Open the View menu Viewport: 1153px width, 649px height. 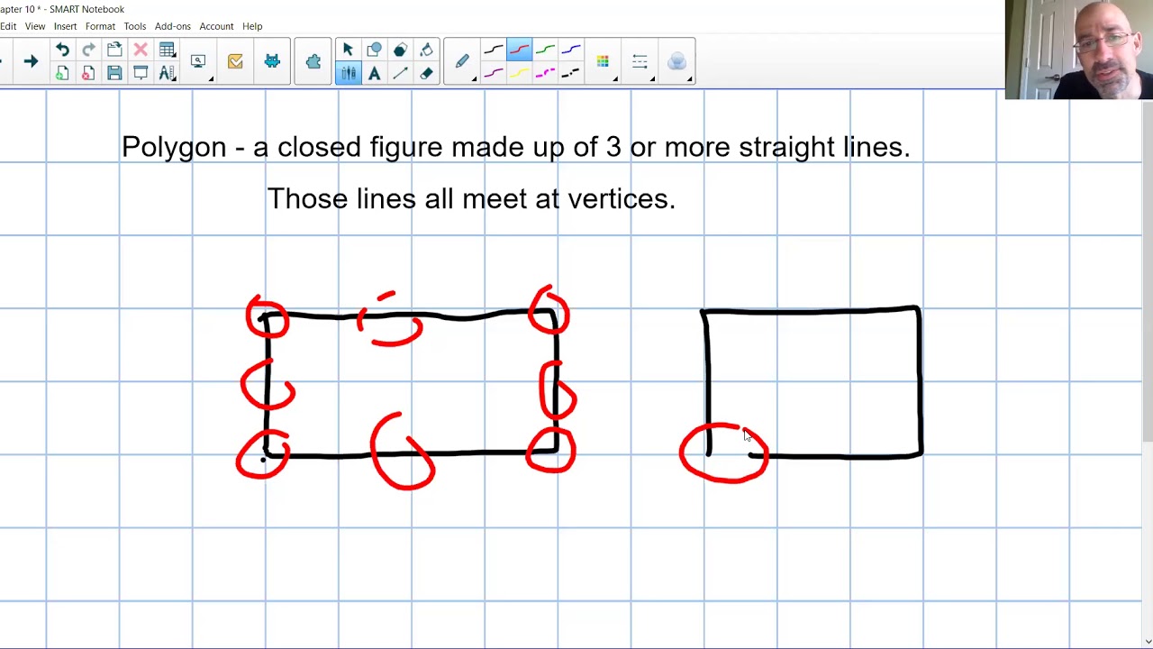(x=34, y=26)
